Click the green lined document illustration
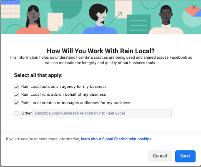 coord(139,24)
